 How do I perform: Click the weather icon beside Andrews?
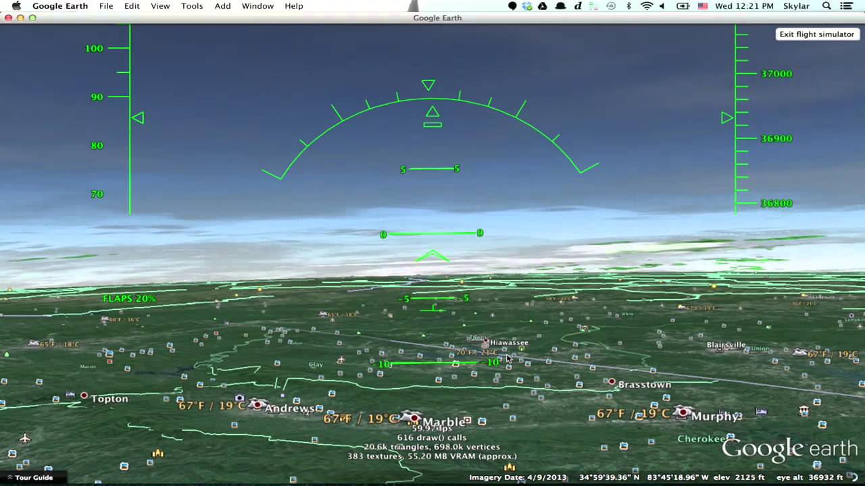coord(257,404)
